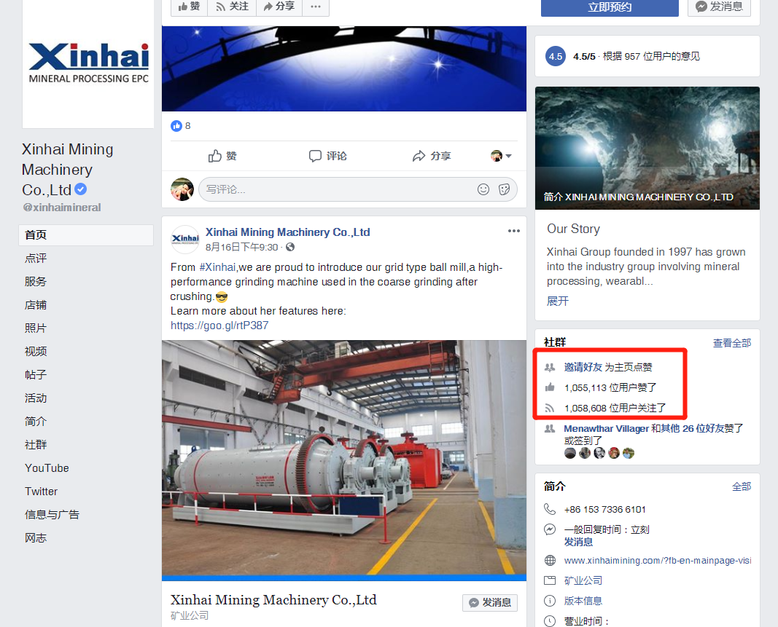Like the post with 赞 thumbs-up
This screenshot has height=627, width=778.
pos(222,156)
